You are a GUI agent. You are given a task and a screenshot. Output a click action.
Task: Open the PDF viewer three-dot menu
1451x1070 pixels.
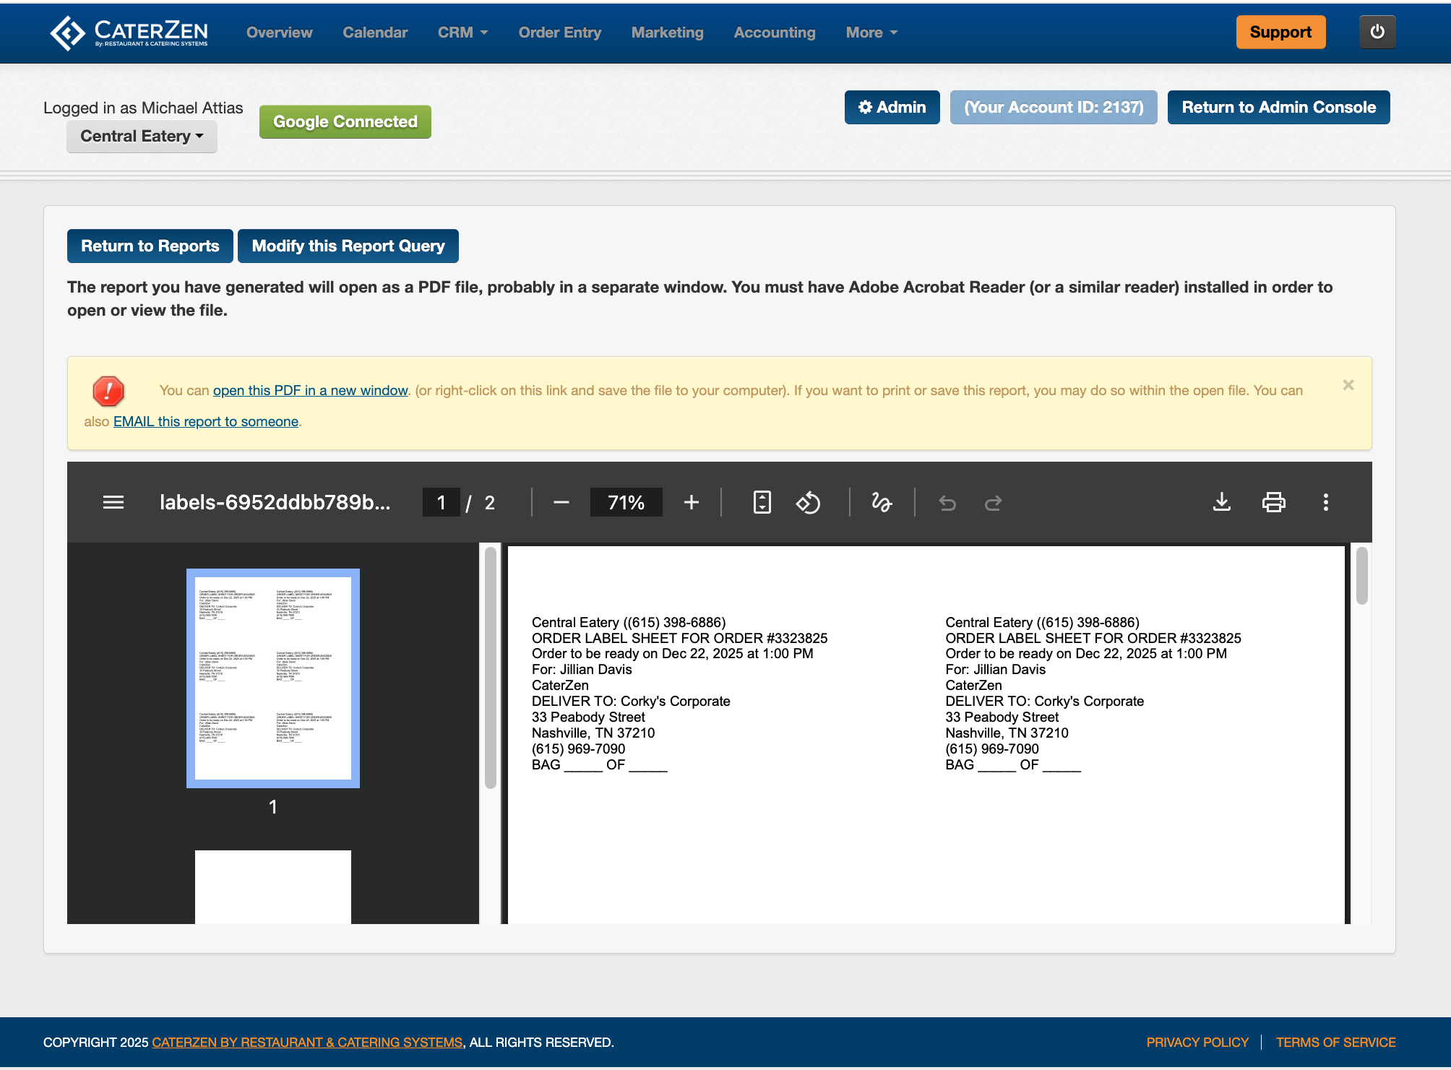1325,502
